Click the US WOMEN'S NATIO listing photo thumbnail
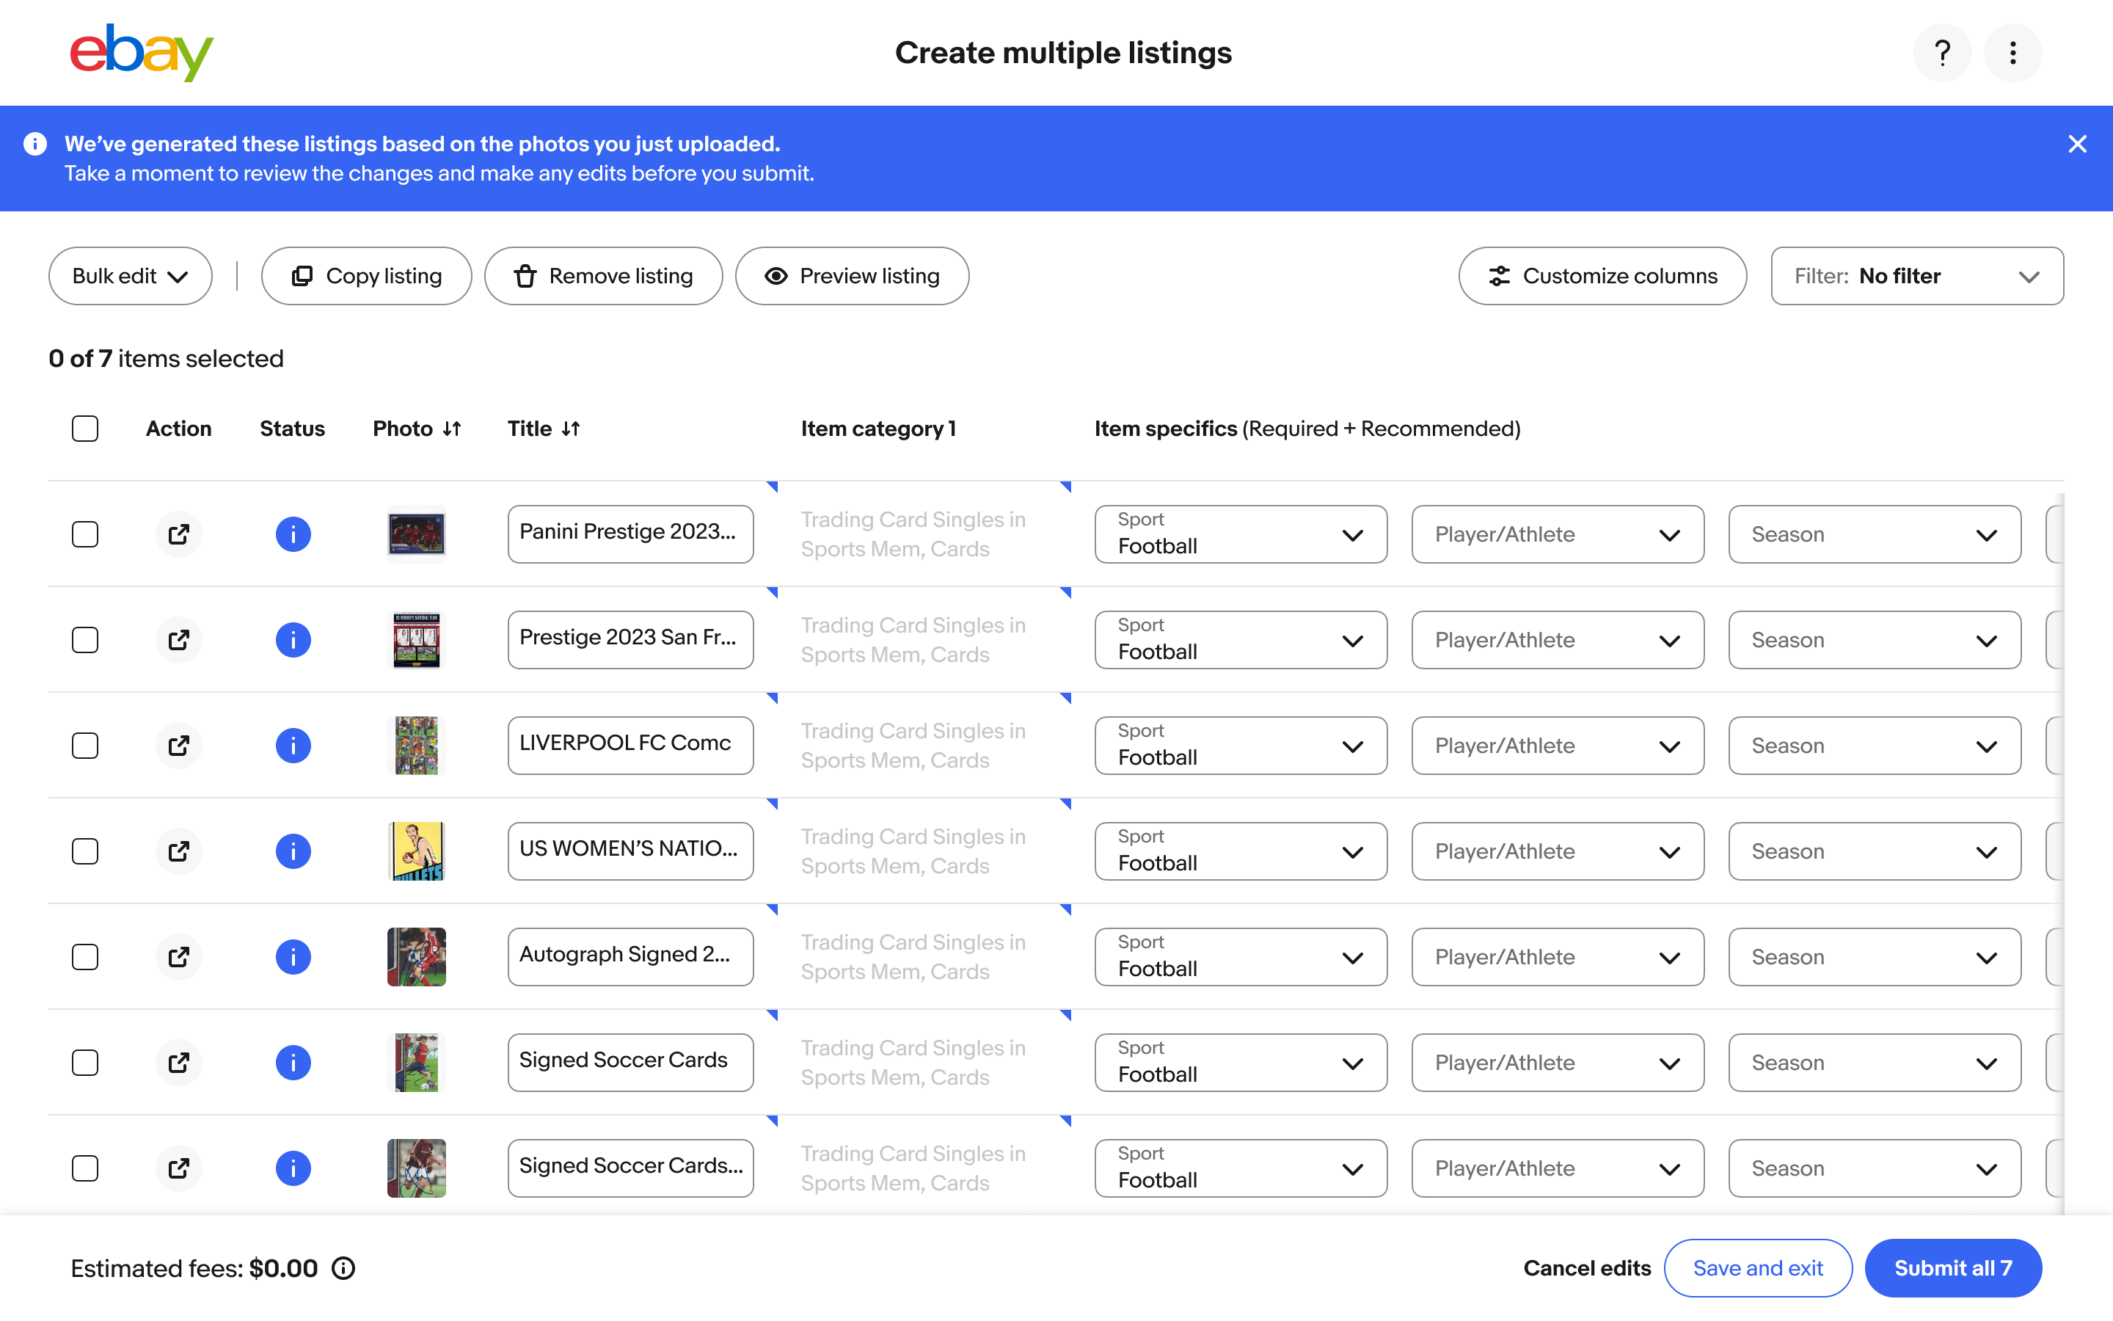 tap(417, 851)
